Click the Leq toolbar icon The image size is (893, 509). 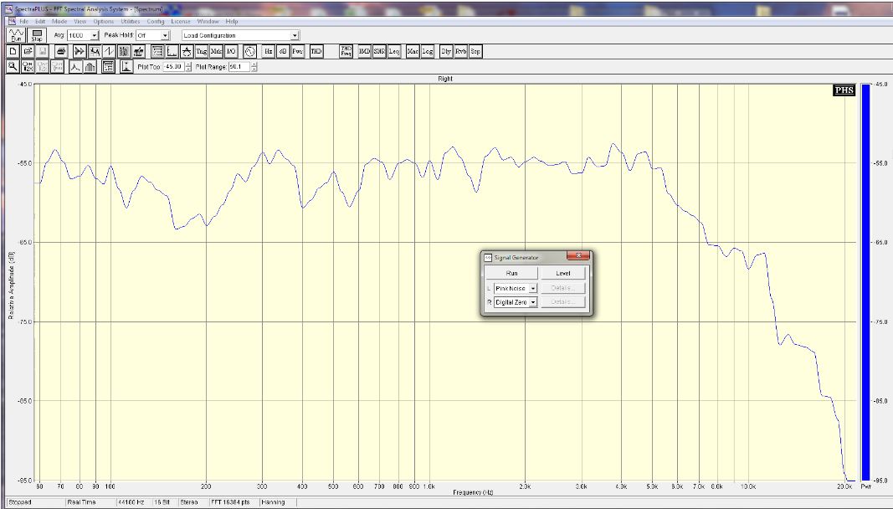tap(393, 51)
